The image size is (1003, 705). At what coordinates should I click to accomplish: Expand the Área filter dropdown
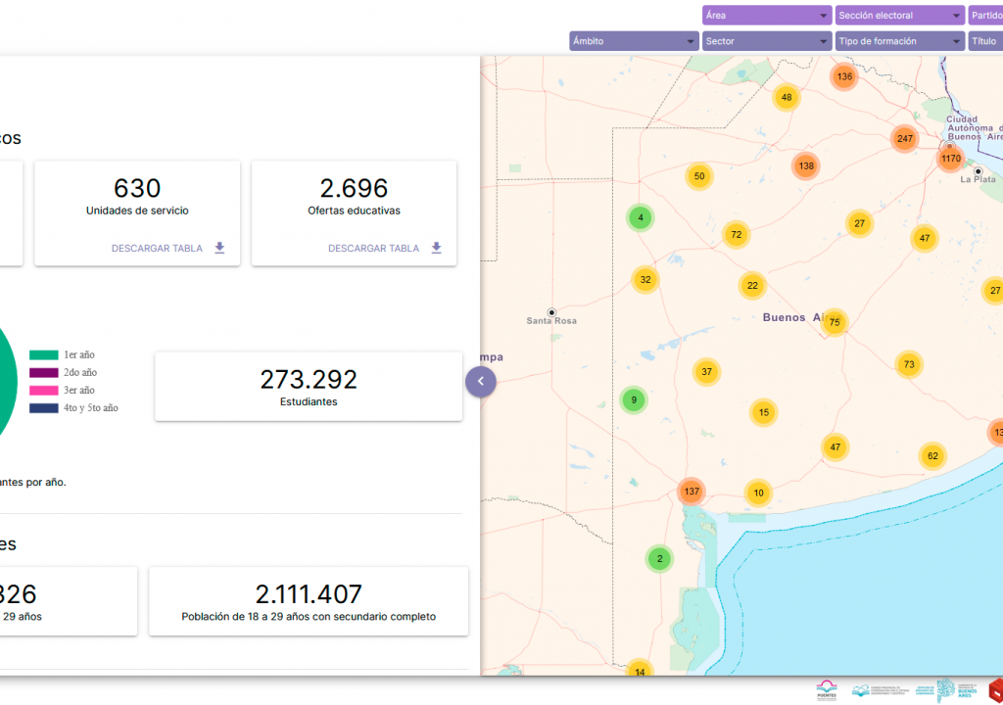pyautogui.click(x=766, y=16)
